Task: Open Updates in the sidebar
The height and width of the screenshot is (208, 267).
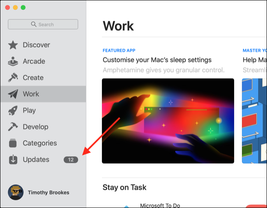Action: point(43,159)
